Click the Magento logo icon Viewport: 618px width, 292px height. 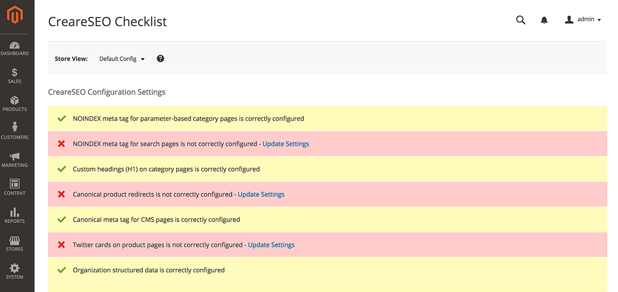[15, 15]
